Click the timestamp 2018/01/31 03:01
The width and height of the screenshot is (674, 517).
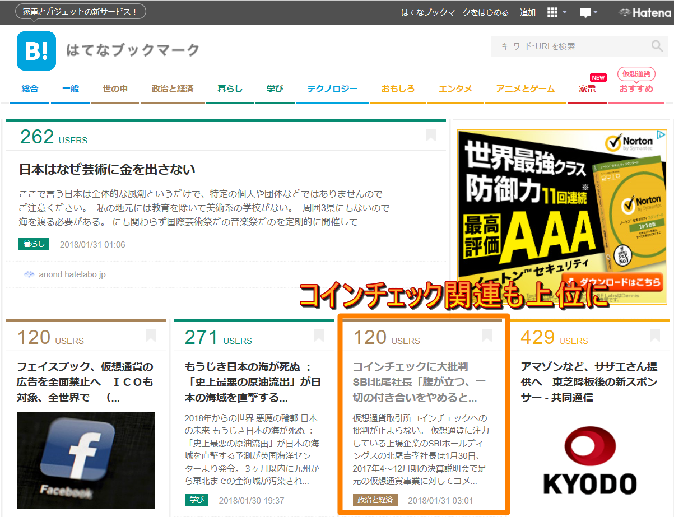point(440,500)
